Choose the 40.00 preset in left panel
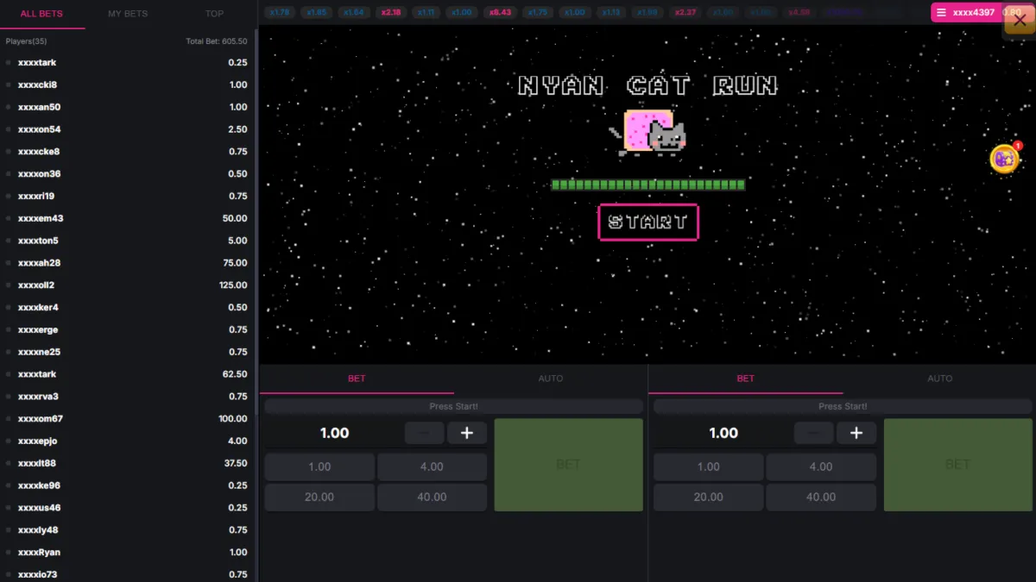 point(432,498)
